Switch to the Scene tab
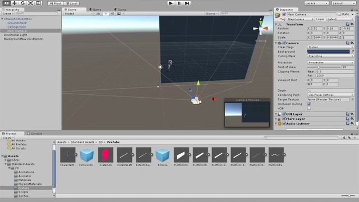The width and height of the screenshot is (359, 202). tap(72, 10)
